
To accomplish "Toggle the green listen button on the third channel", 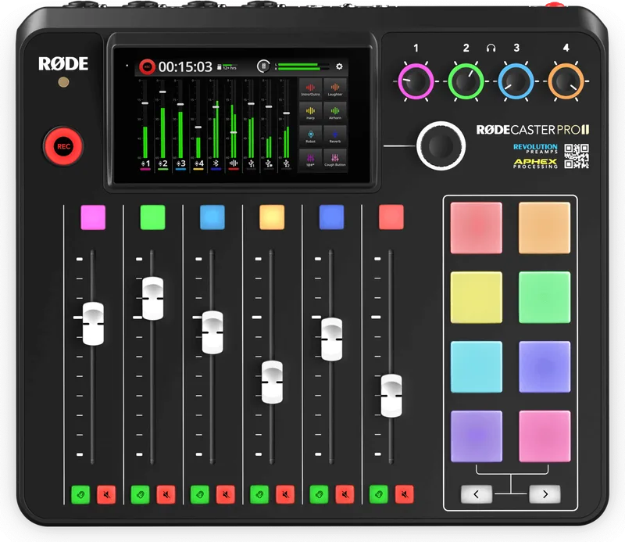I will [x=200, y=495].
